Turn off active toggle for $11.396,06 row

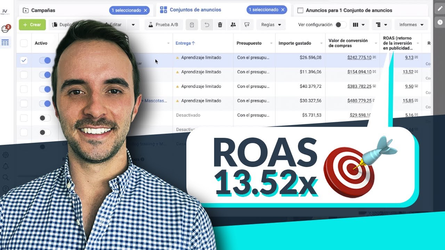point(45,75)
